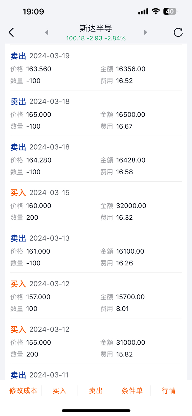The width and height of the screenshot is (192, 416).
Task: Select the buy record priced 155.000
Action: [96, 342]
